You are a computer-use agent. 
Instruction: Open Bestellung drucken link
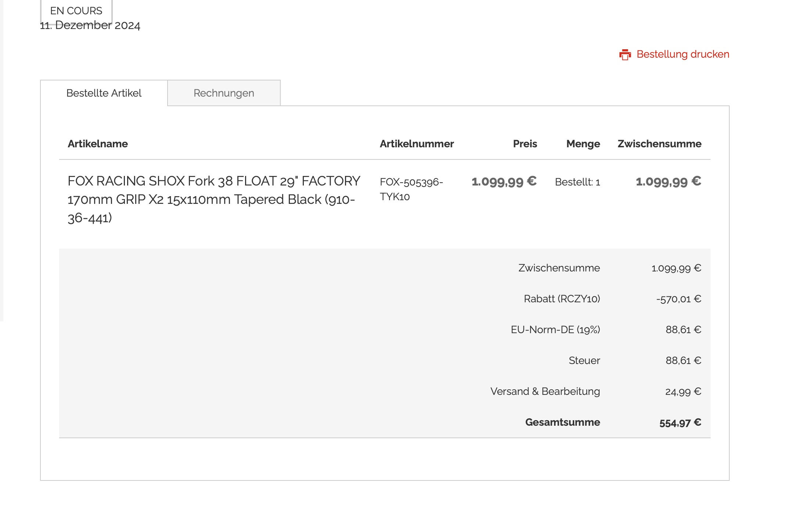click(683, 54)
